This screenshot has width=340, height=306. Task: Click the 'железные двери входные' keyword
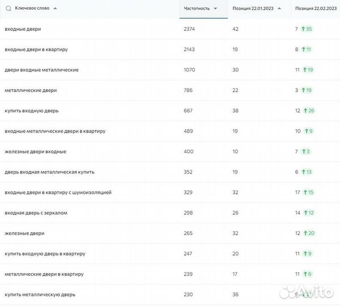click(35, 151)
